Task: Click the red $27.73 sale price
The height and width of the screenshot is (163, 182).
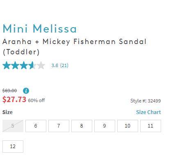Action: (x=14, y=99)
